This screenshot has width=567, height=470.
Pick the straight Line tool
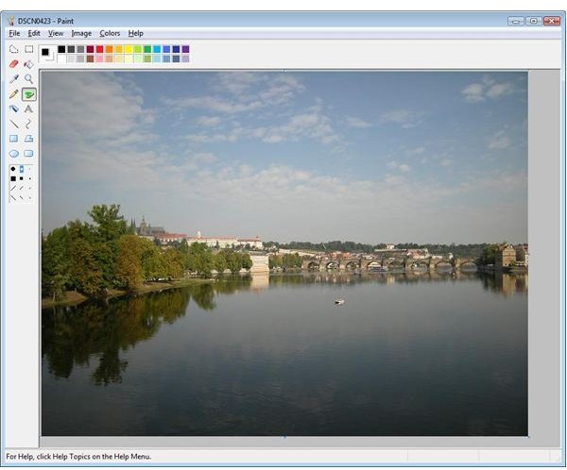tap(14, 124)
